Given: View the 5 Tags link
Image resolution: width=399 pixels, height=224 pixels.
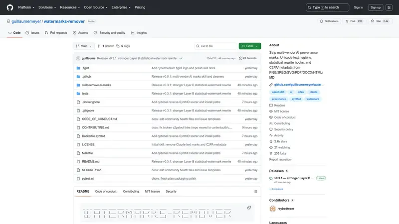Looking at the screenshot, I should coord(123,46).
